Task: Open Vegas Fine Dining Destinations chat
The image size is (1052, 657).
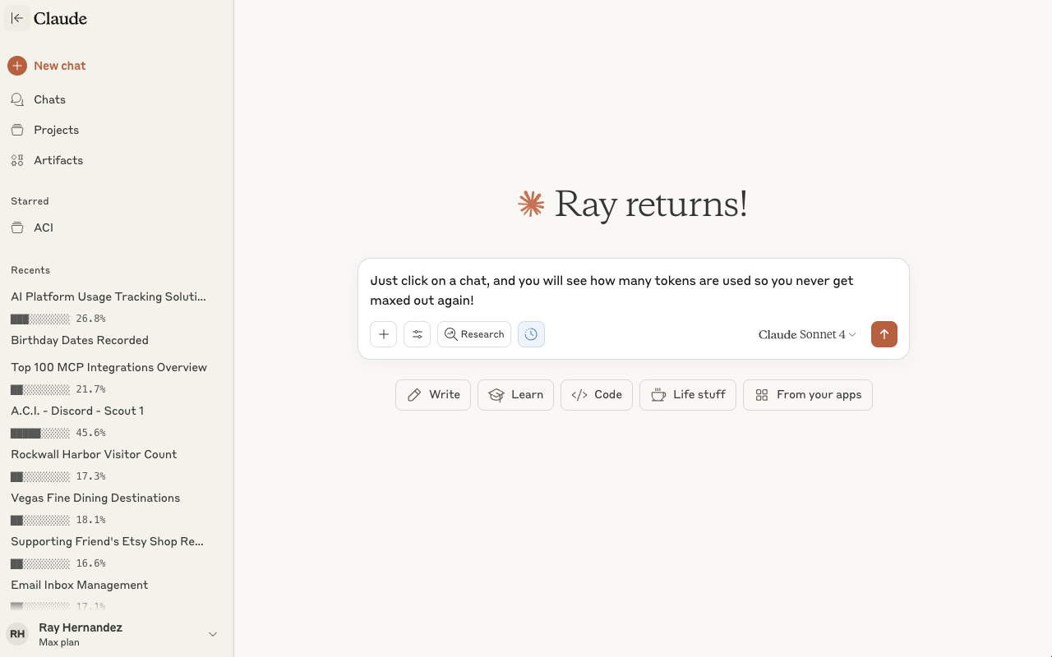Action: tap(95, 498)
